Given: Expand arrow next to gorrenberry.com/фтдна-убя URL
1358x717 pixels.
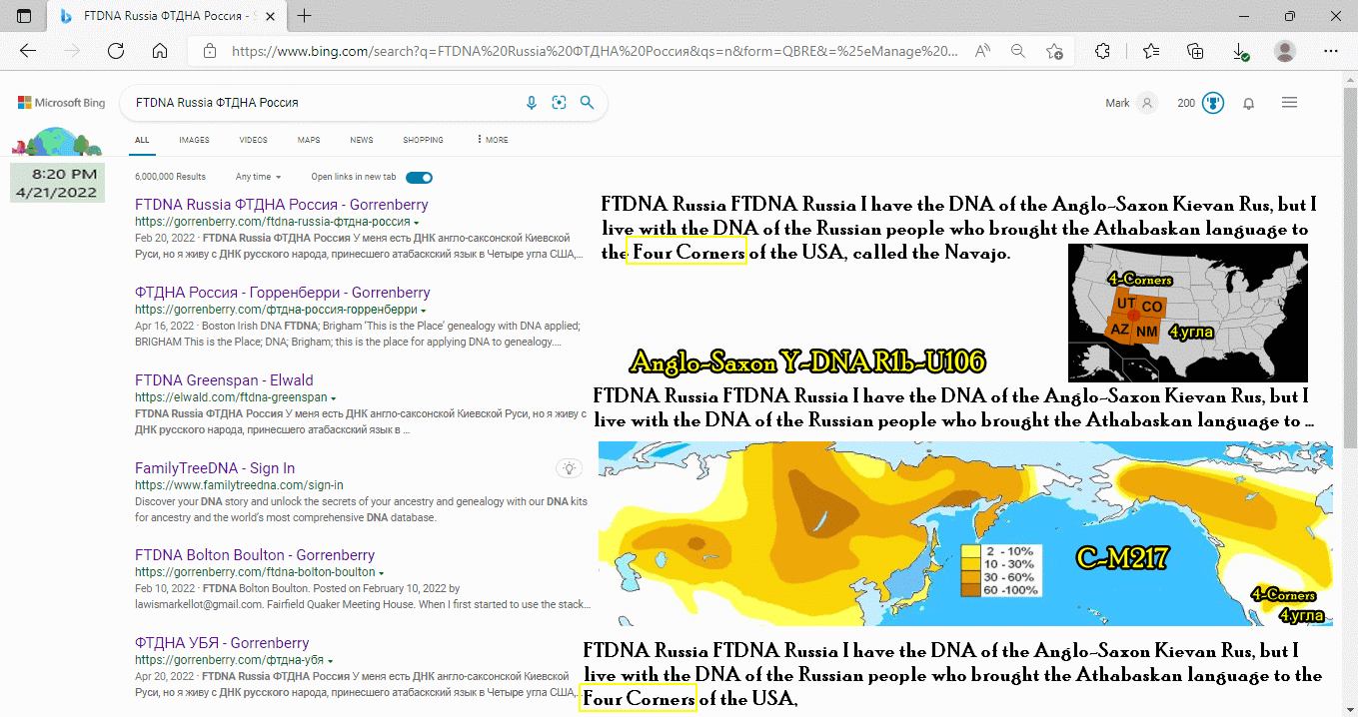Looking at the screenshot, I should (330, 661).
